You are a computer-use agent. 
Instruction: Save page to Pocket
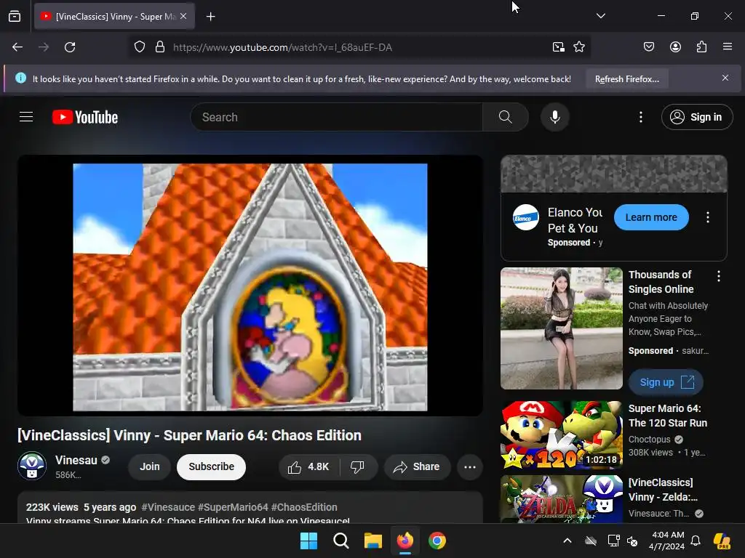(648, 47)
